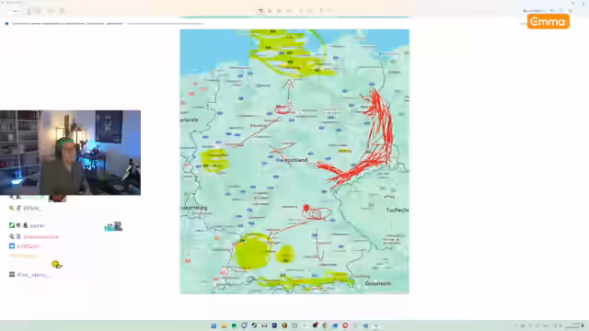Click the webcam overlay thumbnail
The image size is (589, 331).
point(70,153)
